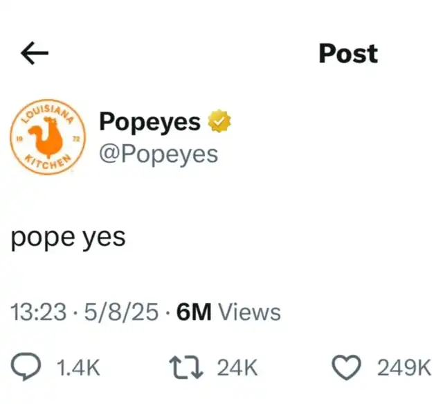Click the 6M view number
The width and height of the screenshot is (443, 404).
(194, 312)
